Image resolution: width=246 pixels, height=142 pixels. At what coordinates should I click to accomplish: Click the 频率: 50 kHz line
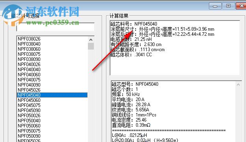[x=126, y=94]
